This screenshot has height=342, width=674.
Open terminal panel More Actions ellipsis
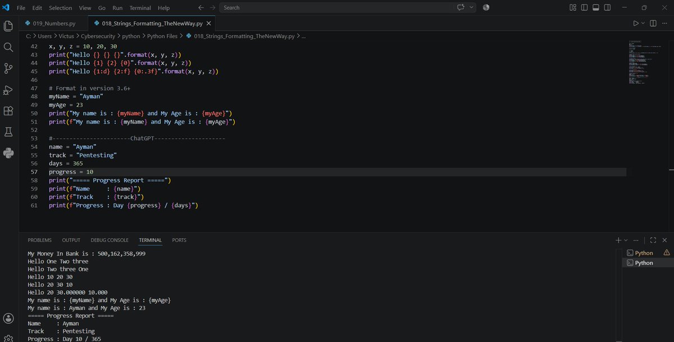pos(636,240)
